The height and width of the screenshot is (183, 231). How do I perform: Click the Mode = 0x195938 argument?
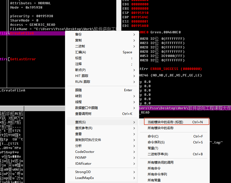(26, 7)
